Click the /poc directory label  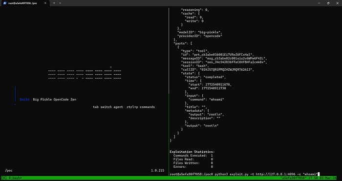pyautogui.click(x=8, y=171)
